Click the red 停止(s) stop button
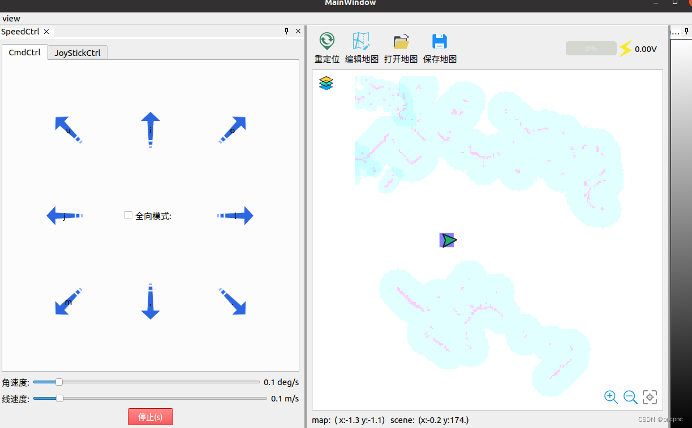The image size is (692, 428). coord(150,417)
